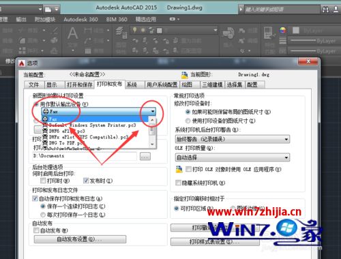Click the red AutoCAD logo in Options title
341x259 pixels.
pyautogui.click(x=22, y=63)
